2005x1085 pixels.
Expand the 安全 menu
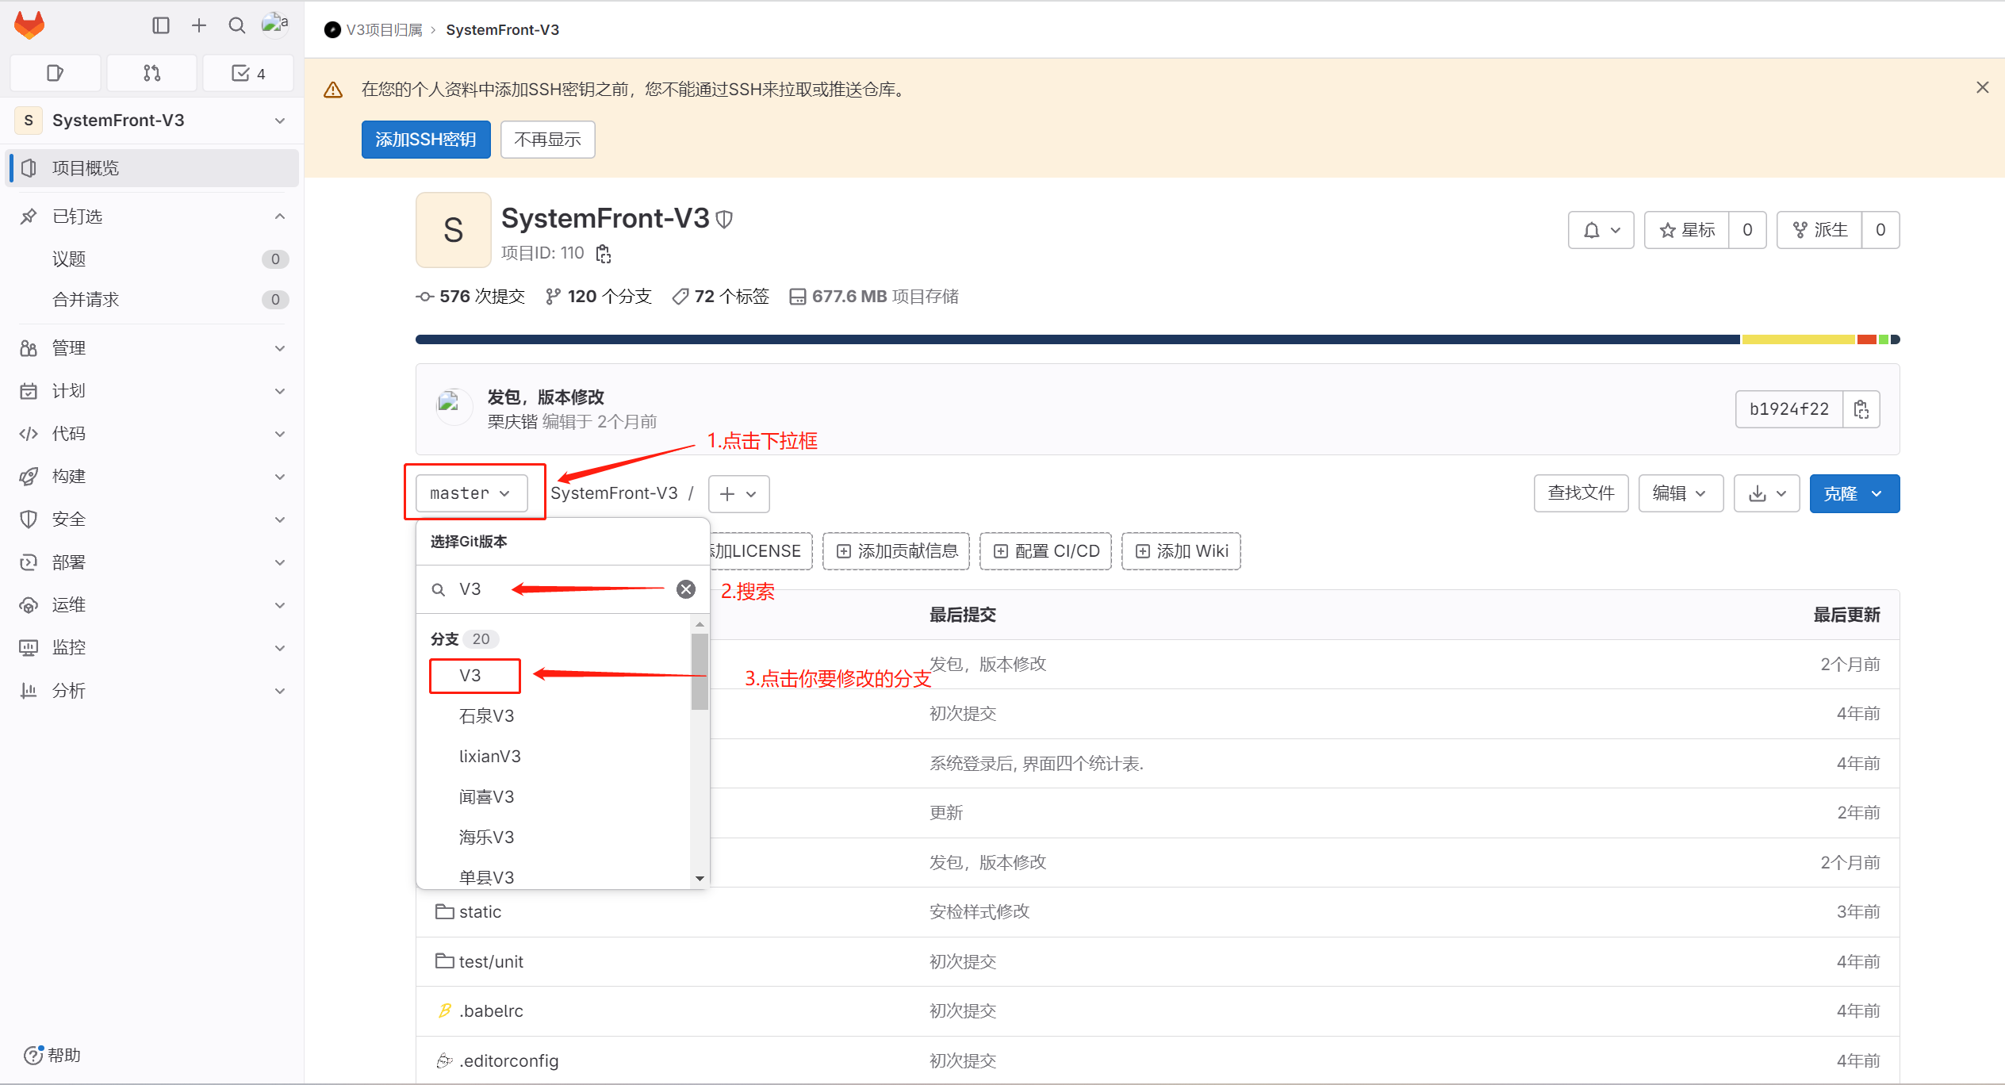151,519
